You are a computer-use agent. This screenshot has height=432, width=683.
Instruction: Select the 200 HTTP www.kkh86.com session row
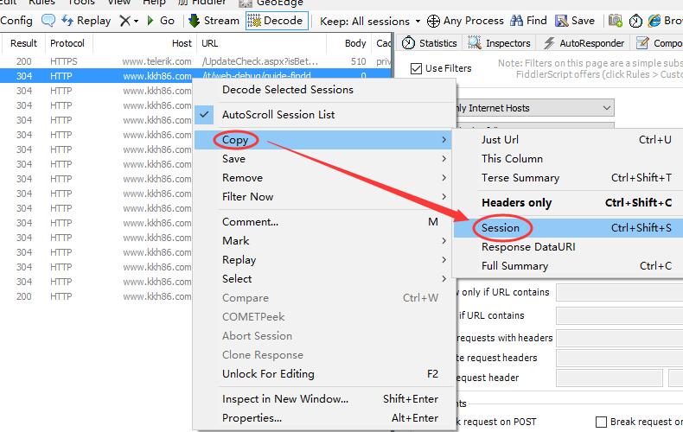tap(96, 296)
